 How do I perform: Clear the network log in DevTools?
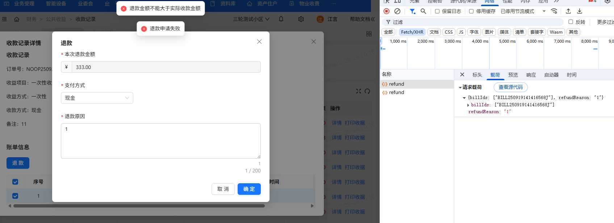pyautogui.click(x=397, y=11)
